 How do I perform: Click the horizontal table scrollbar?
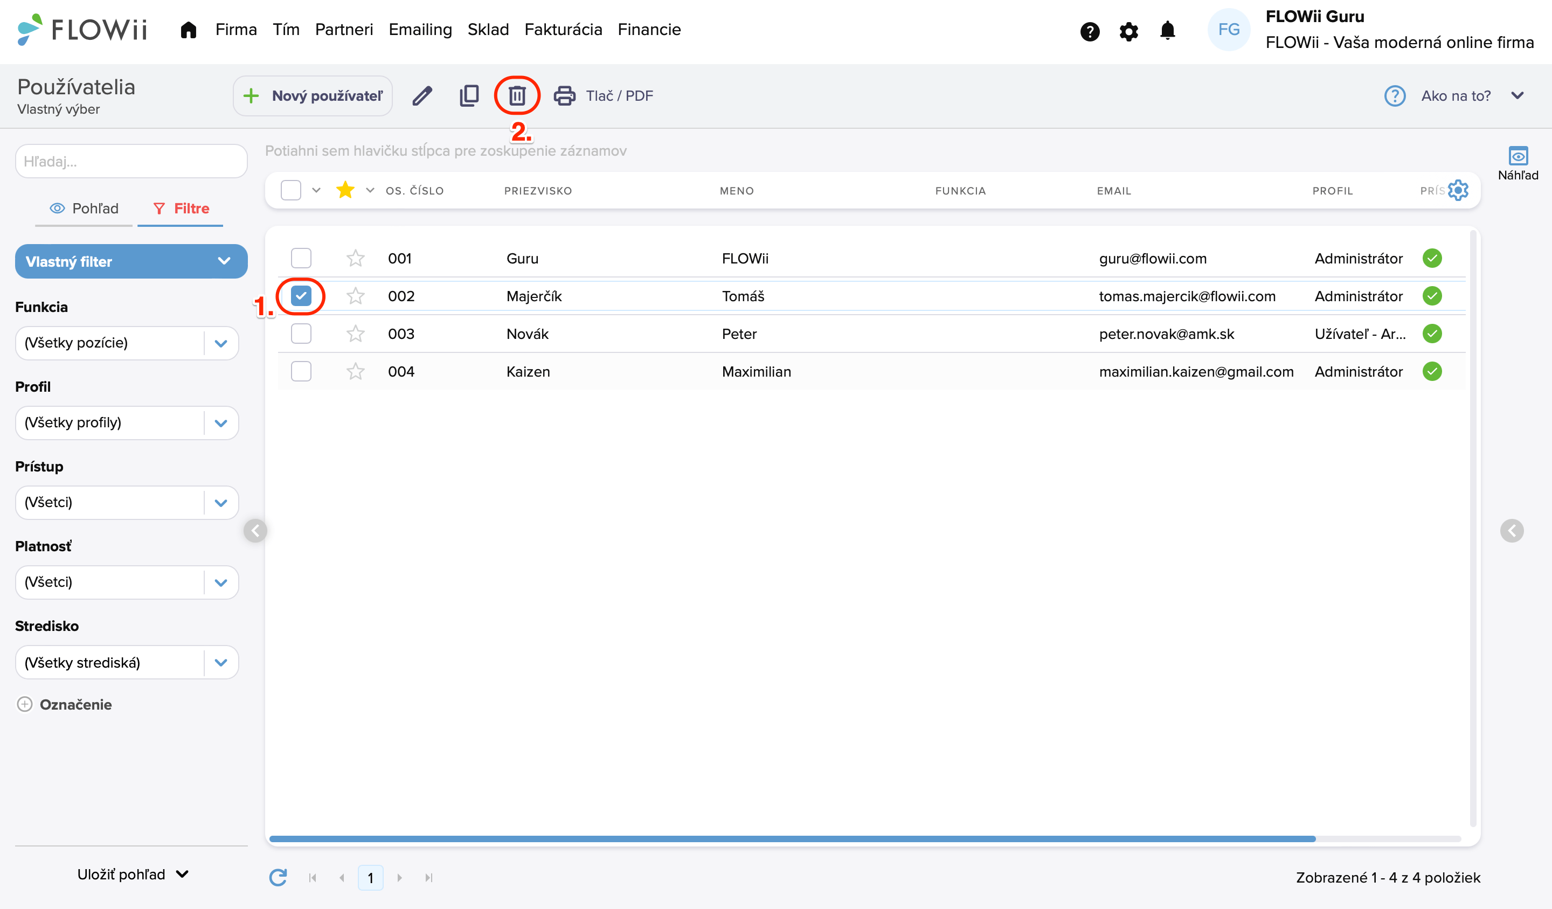point(792,839)
